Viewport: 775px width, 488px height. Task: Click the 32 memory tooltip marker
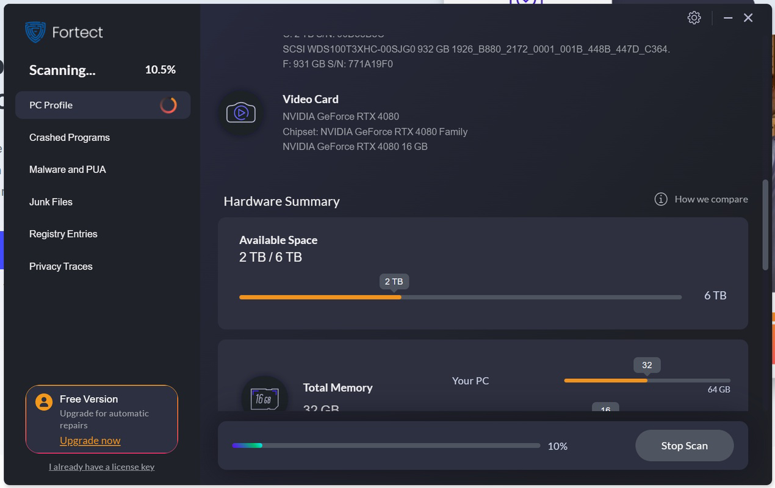tap(647, 365)
